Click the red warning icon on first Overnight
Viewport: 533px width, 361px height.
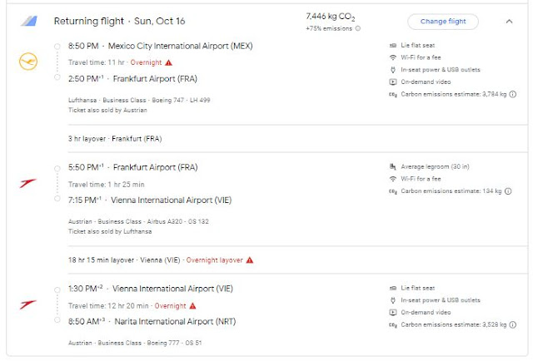click(x=169, y=62)
